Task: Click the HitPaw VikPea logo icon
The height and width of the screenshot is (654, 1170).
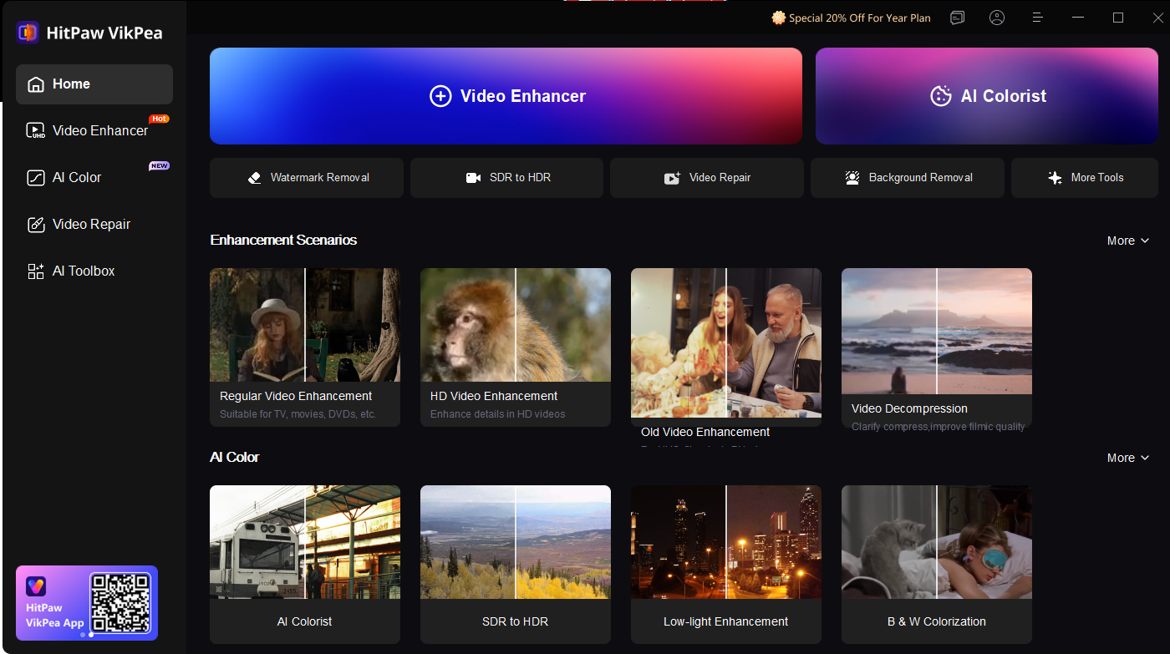Action: click(x=28, y=33)
